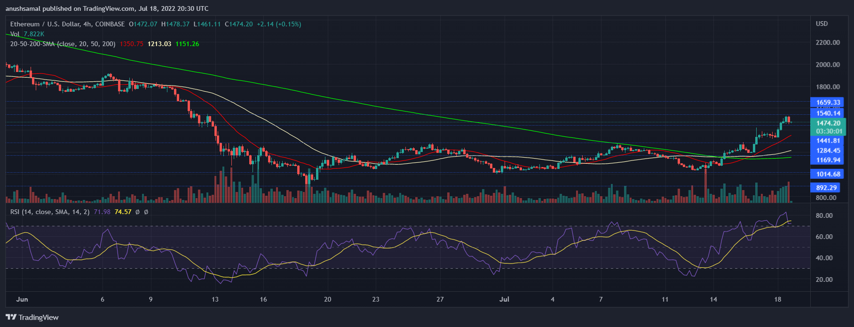The height and width of the screenshot is (327, 854).
Task: Click the yellow RSI average value 74.57
Action: coord(123,212)
